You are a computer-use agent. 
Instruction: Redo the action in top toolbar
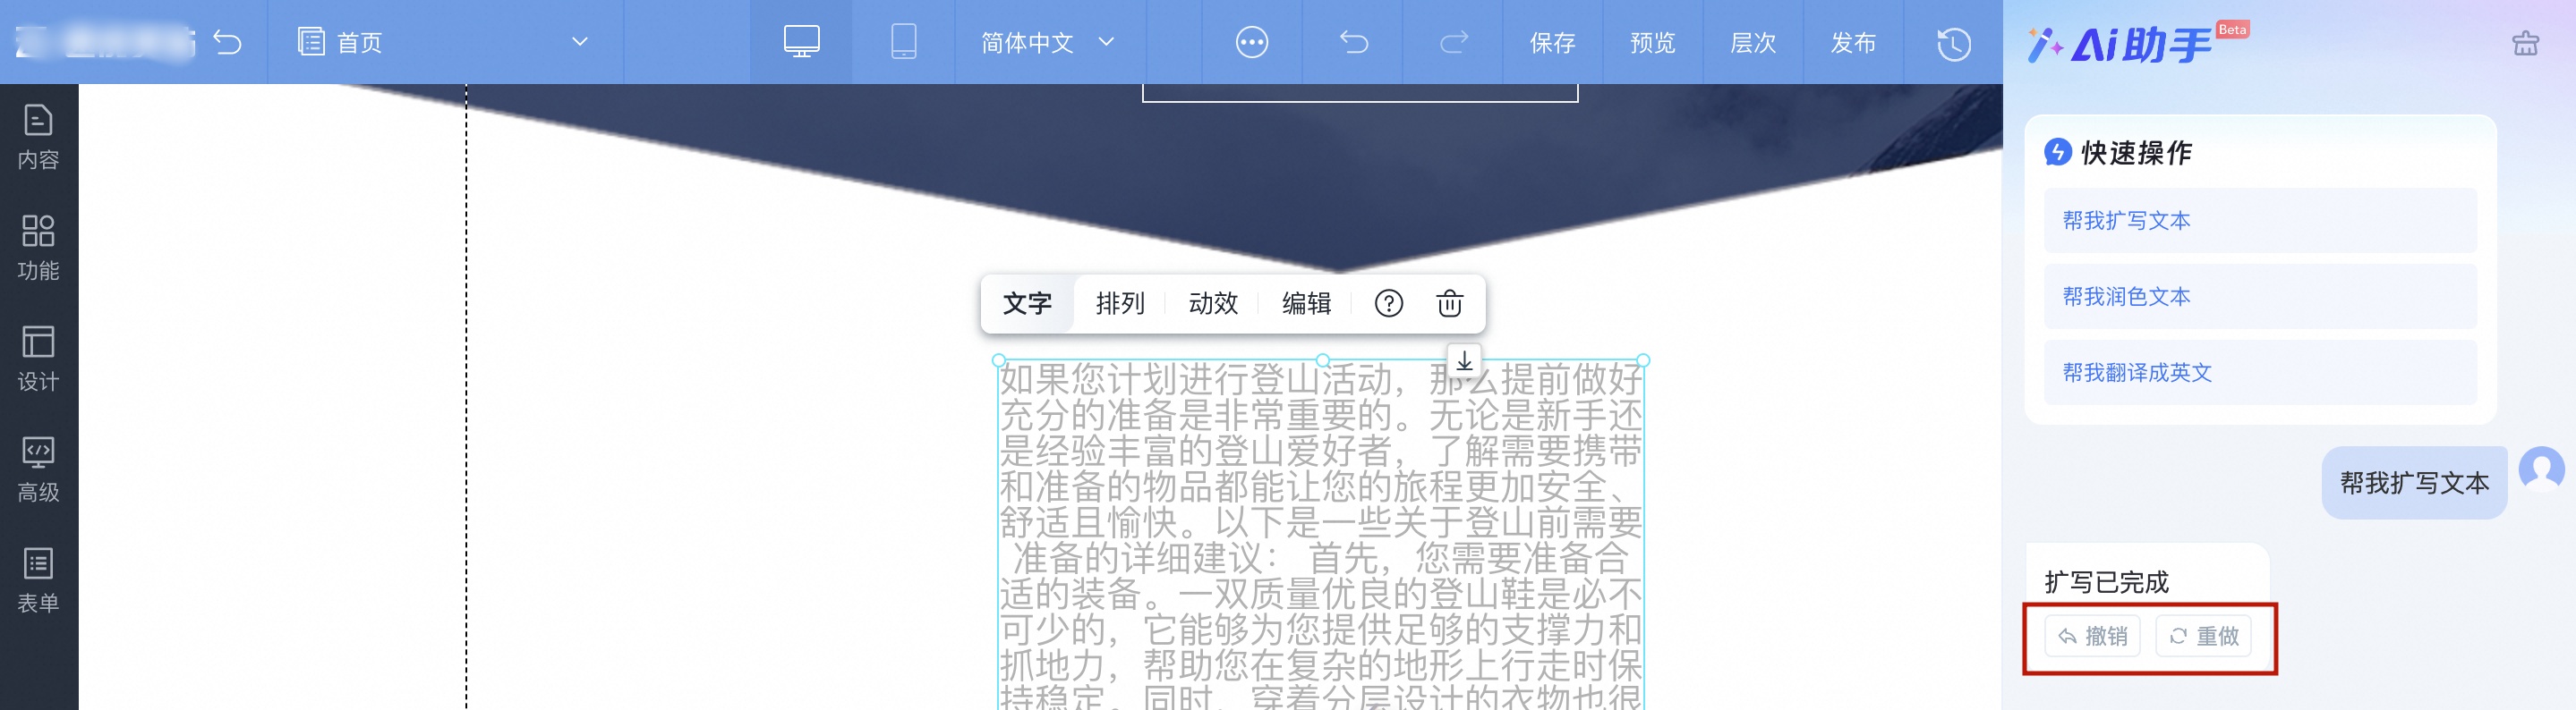click(x=1453, y=42)
